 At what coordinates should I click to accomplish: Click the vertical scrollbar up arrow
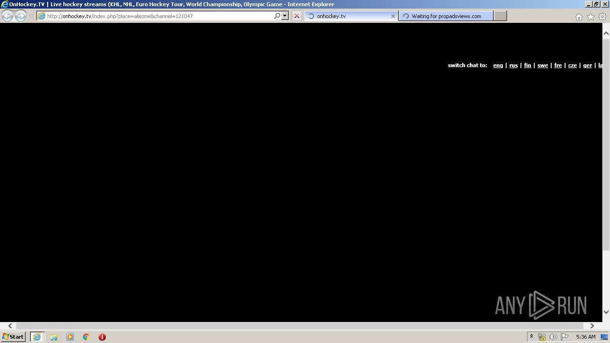[606, 34]
